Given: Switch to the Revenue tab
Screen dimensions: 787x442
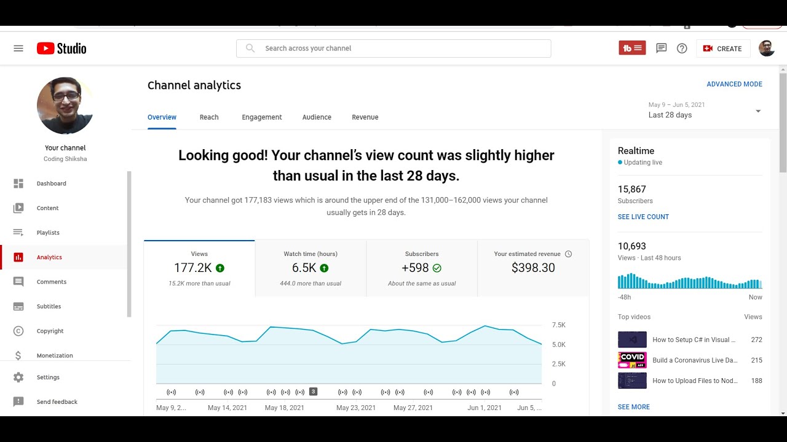Looking at the screenshot, I should click(x=365, y=117).
